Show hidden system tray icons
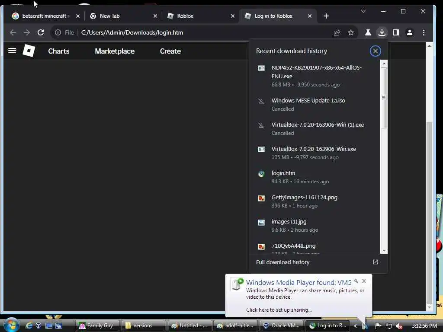Viewport: 443px width, 332px height. 355,326
